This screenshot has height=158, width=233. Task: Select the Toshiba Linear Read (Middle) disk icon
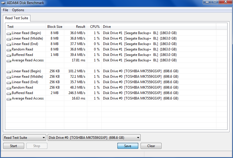point(9,77)
